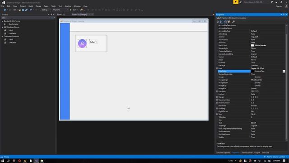Image resolution: width=289 pixels, height=163 pixels.
Task: Open Visual Studio icon on taskbar
Action: [x=36, y=161]
